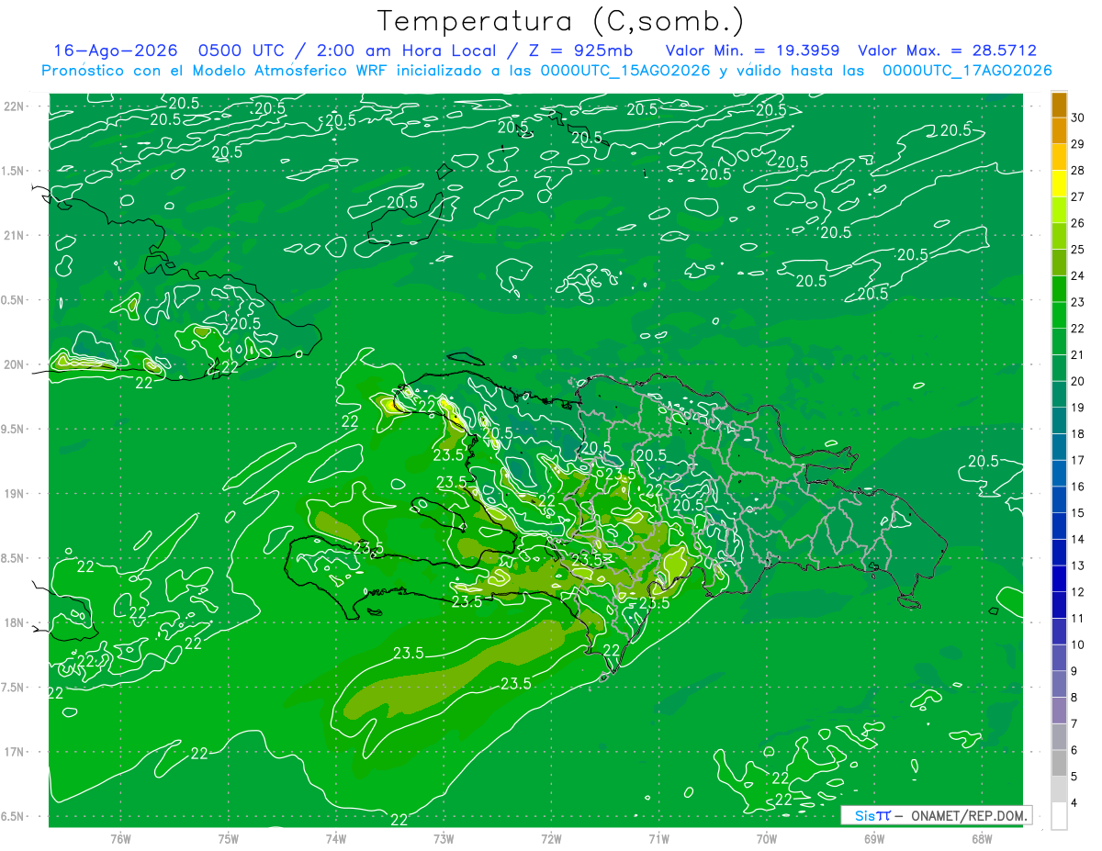The width and height of the screenshot is (1102, 851).
Task: Click the blue legend band between 15 and 16
Action: (x=1059, y=499)
